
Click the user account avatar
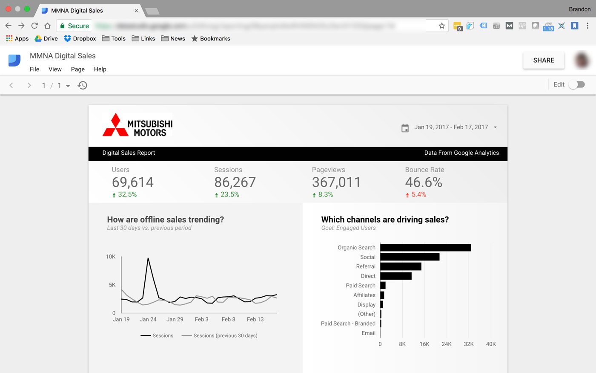click(x=582, y=60)
